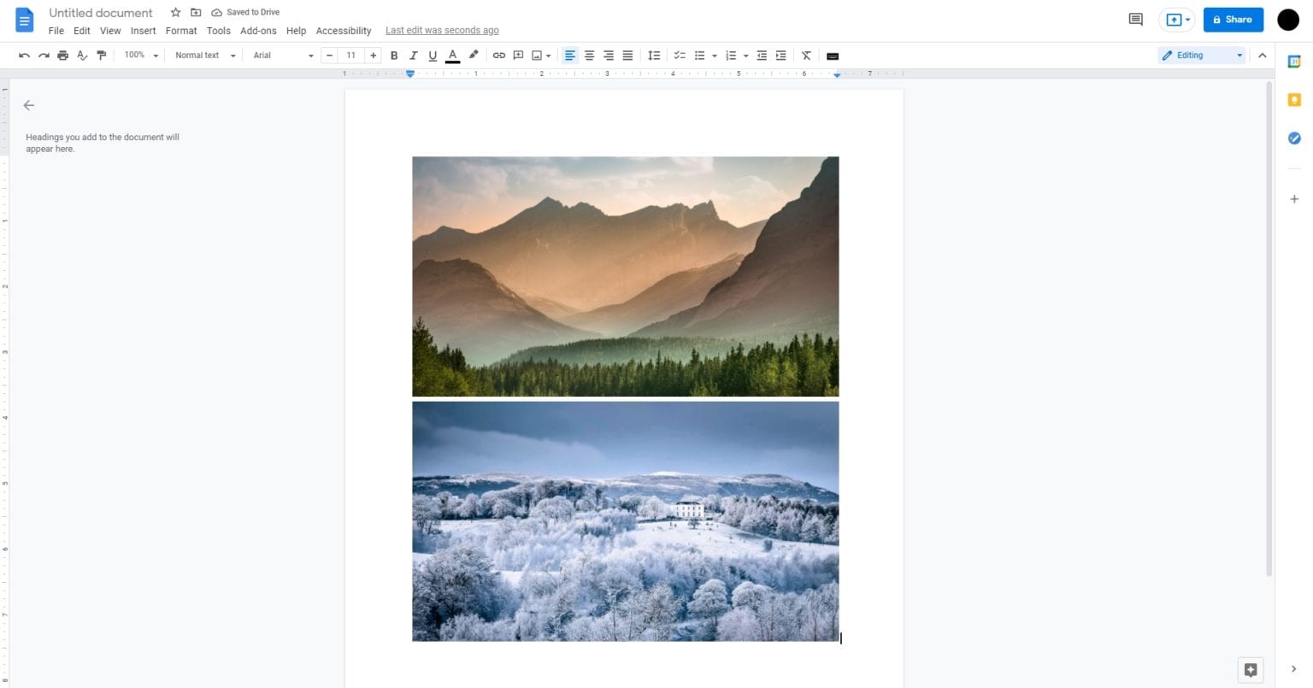Click the Share button
This screenshot has height=688, width=1313.
point(1234,19)
